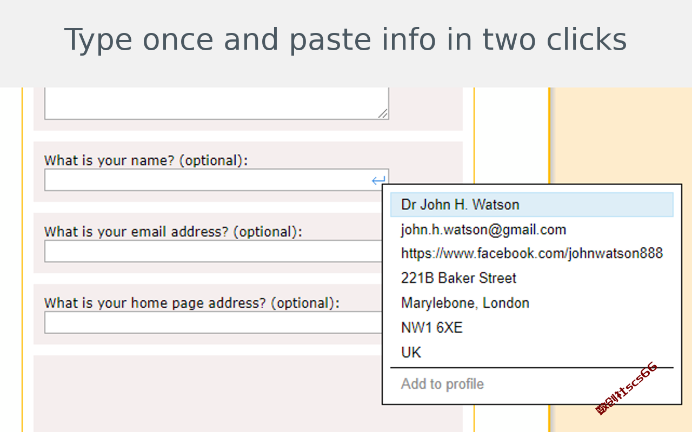Click the 'What is your name? (optional)' label
Image resolution: width=692 pixels, height=432 pixels.
(146, 160)
